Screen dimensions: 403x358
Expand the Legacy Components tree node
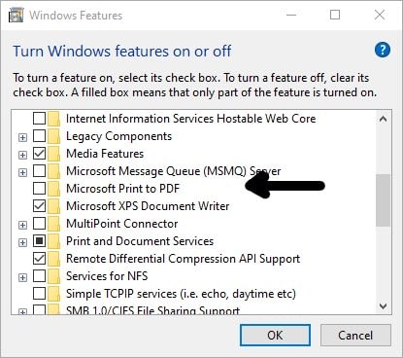tap(22, 137)
